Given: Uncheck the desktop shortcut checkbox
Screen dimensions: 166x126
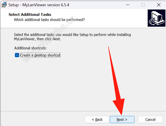Looking at the screenshot, I should (x=17, y=55).
